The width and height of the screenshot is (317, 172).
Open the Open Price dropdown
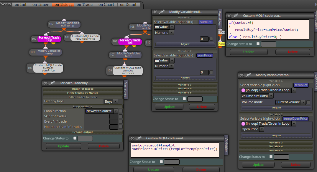[252, 129]
